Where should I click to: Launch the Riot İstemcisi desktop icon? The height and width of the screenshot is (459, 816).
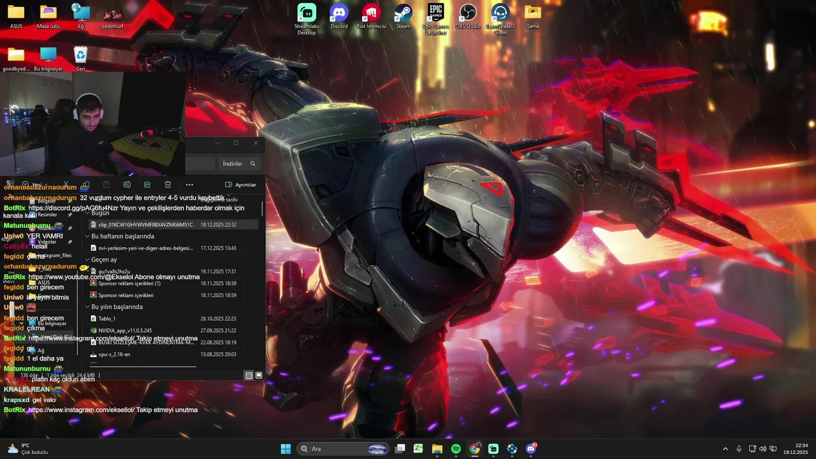[x=371, y=16]
